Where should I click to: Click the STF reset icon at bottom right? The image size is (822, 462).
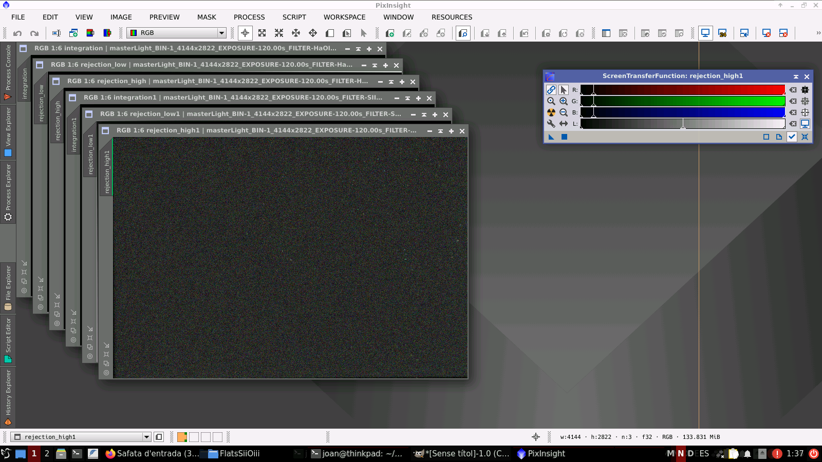pyautogui.click(x=805, y=137)
